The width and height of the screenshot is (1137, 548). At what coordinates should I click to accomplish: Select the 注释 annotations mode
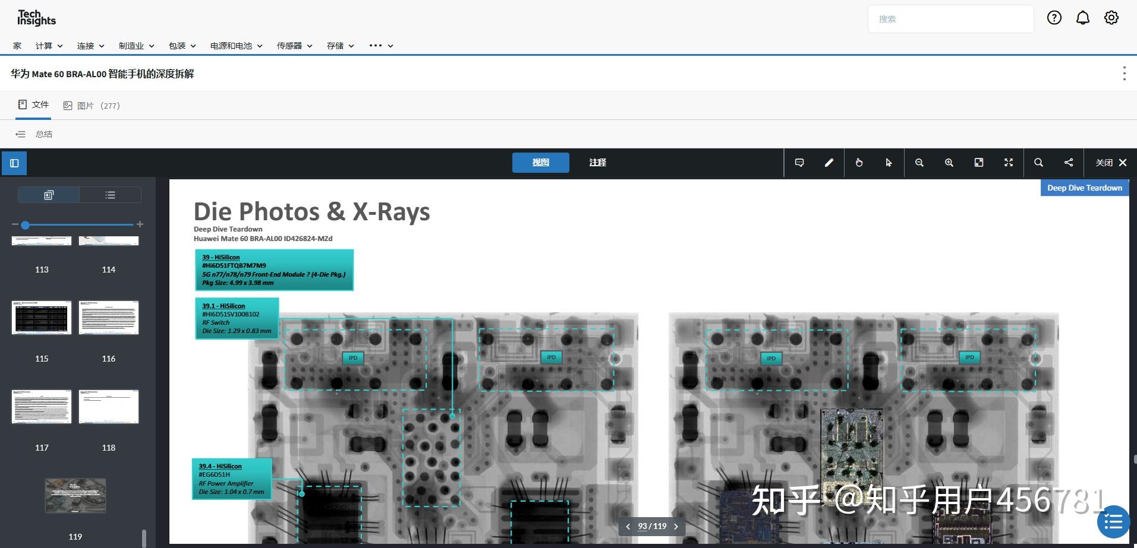(x=597, y=163)
